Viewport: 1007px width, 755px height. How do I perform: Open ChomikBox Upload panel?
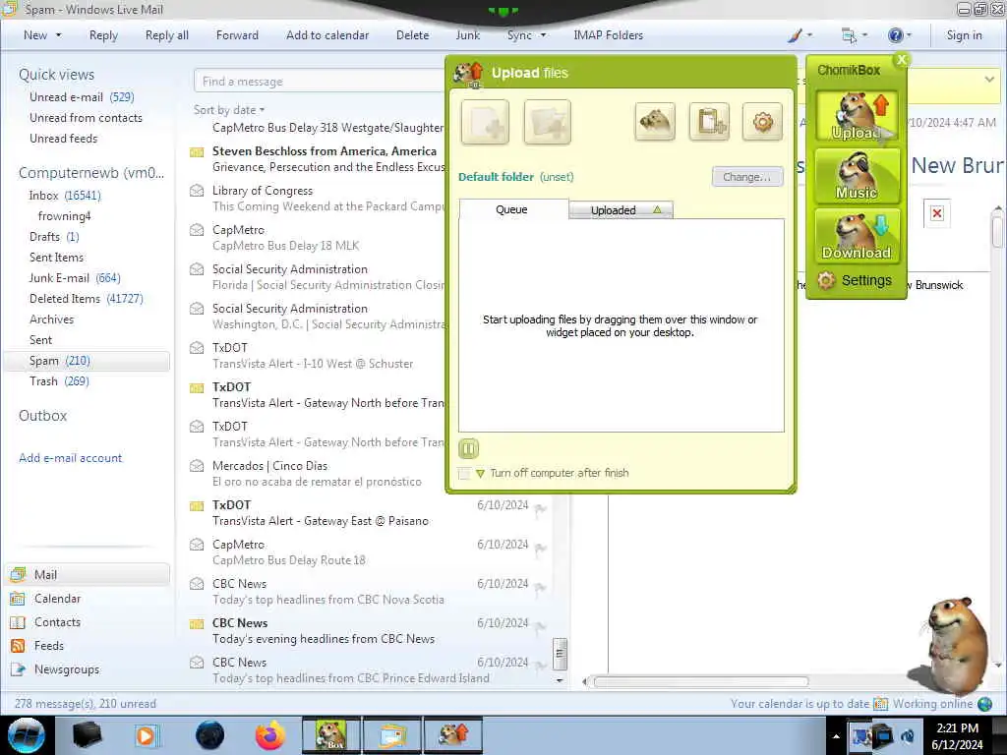pos(857,116)
